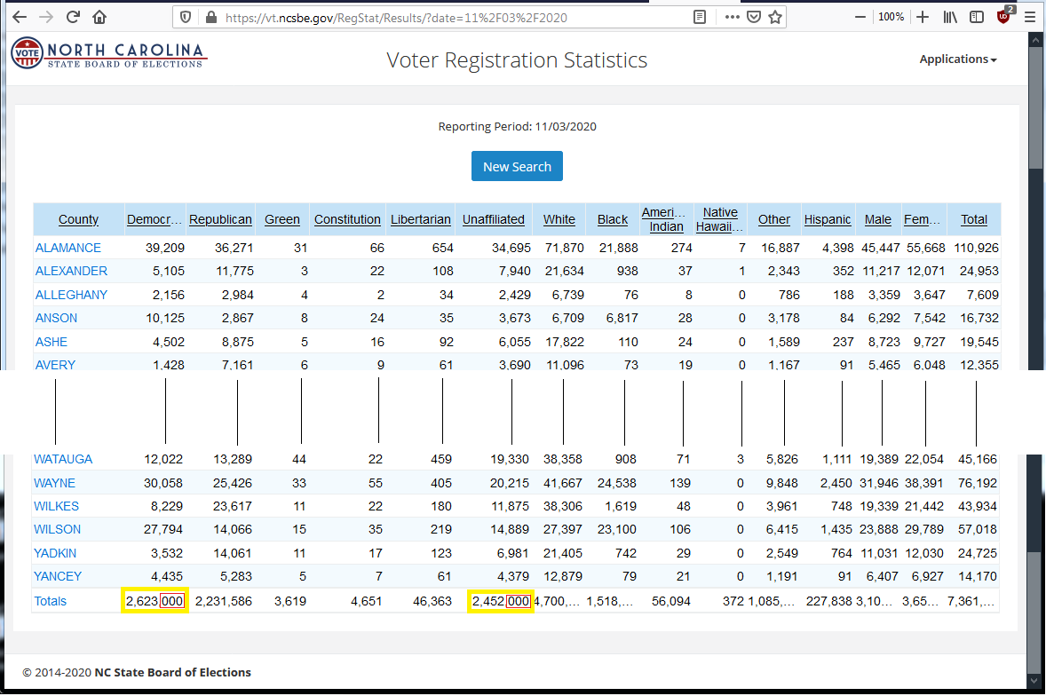Open the ASHE county link

click(x=52, y=342)
